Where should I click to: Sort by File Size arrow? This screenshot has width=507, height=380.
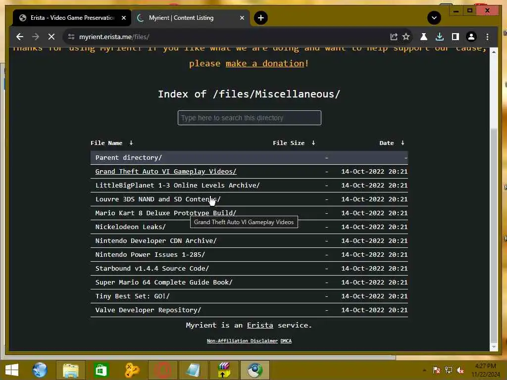pyautogui.click(x=313, y=143)
